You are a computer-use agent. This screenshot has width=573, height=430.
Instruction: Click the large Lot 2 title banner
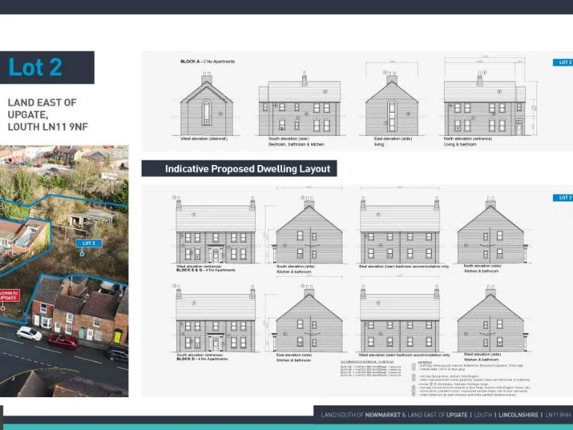click(47, 67)
